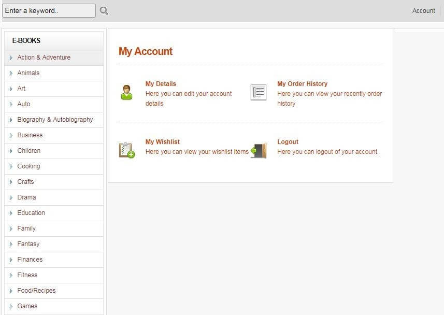The width and height of the screenshot is (444, 315).
Task: Select the Business category
Action: pos(30,135)
